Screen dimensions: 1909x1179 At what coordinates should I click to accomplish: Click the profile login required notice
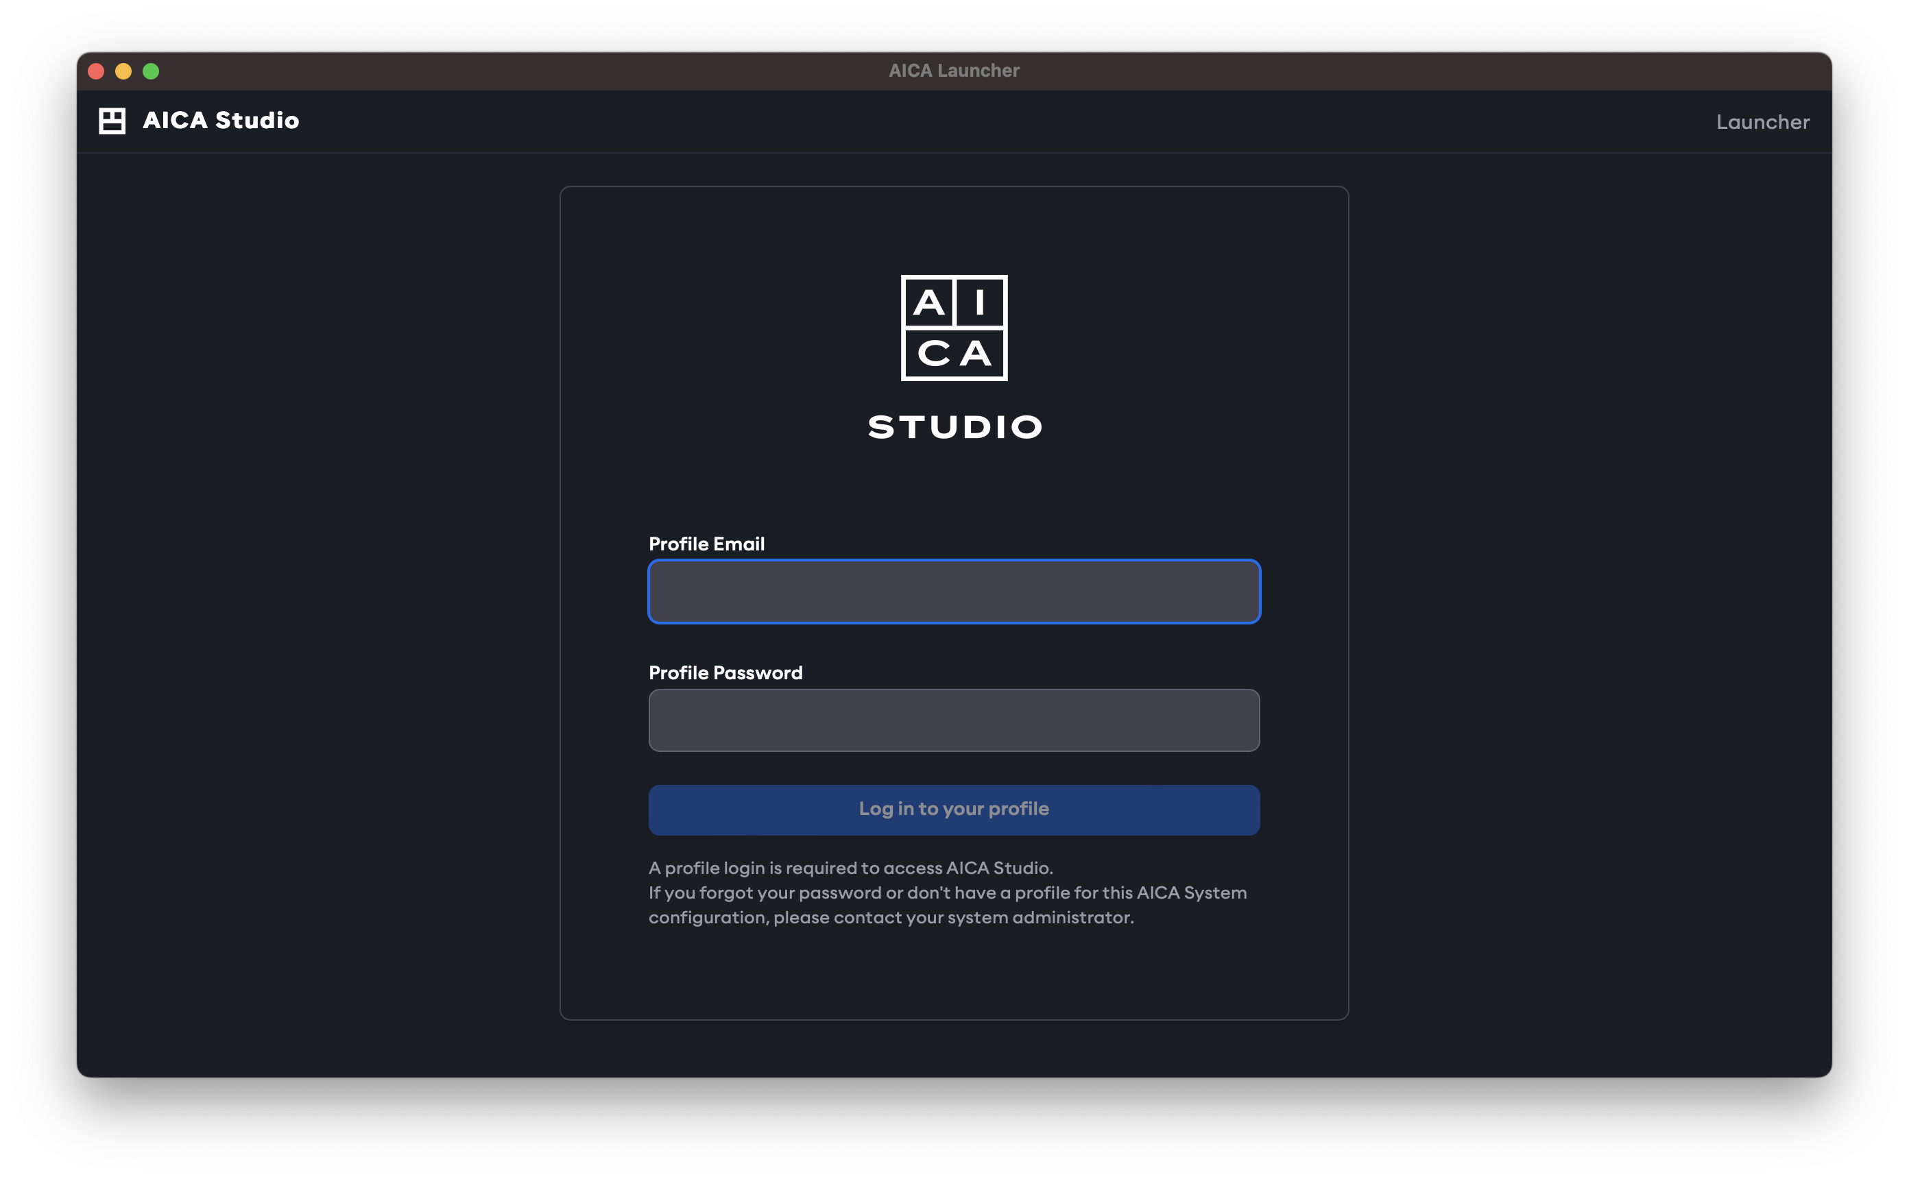(x=850, y=866)
